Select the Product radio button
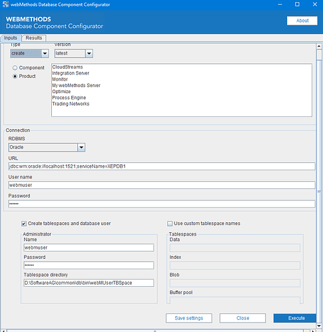Screen dimensions: 323x332 pyautogui.click(x=15, y=77)
